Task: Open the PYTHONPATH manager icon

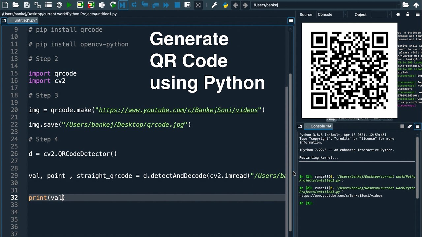Action: [x=225, y=5]
